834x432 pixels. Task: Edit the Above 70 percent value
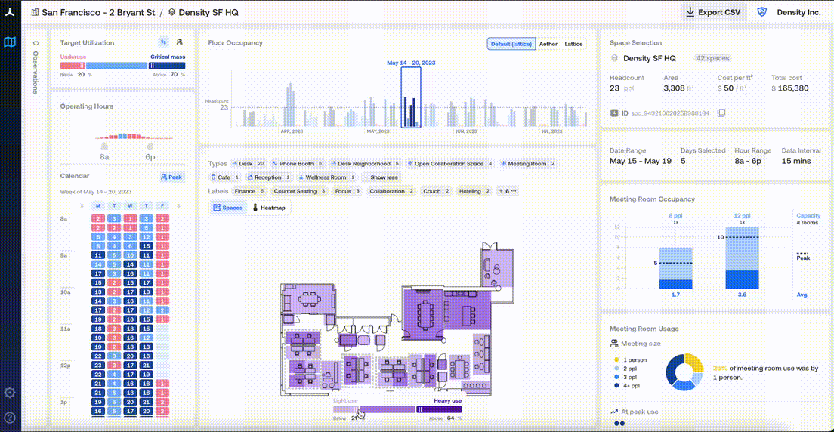pos(174,75)
